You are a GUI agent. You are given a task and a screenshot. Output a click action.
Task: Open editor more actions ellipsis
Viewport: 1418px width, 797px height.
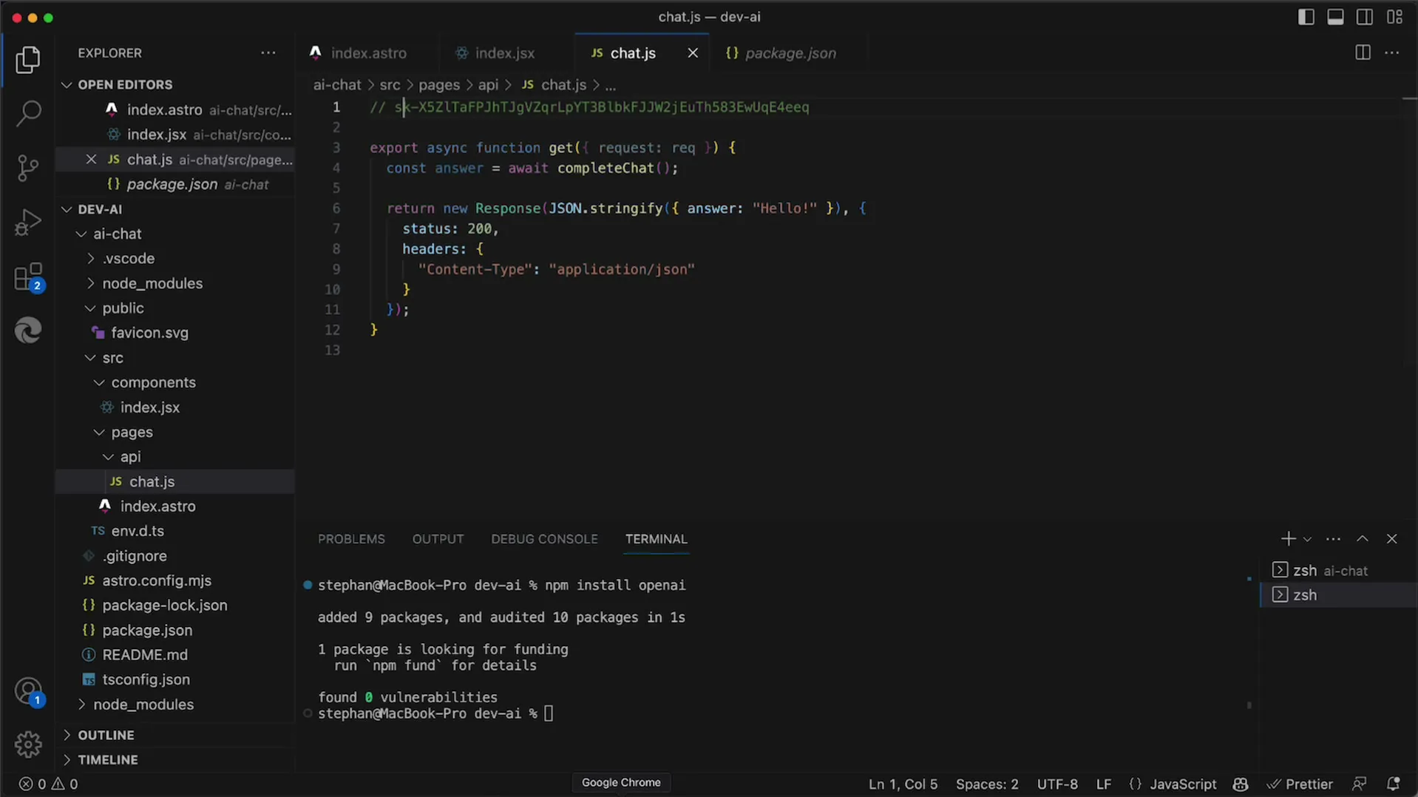(x=1392, y=53)
